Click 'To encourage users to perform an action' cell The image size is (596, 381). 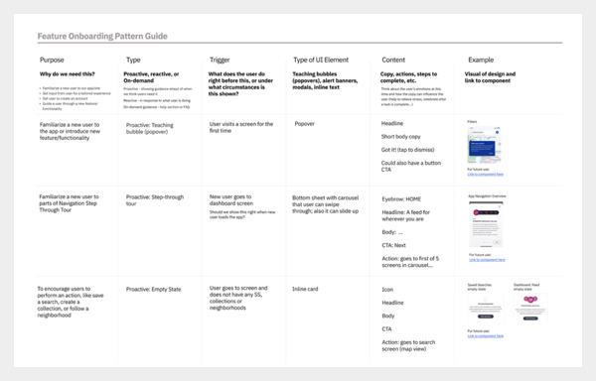71,302
